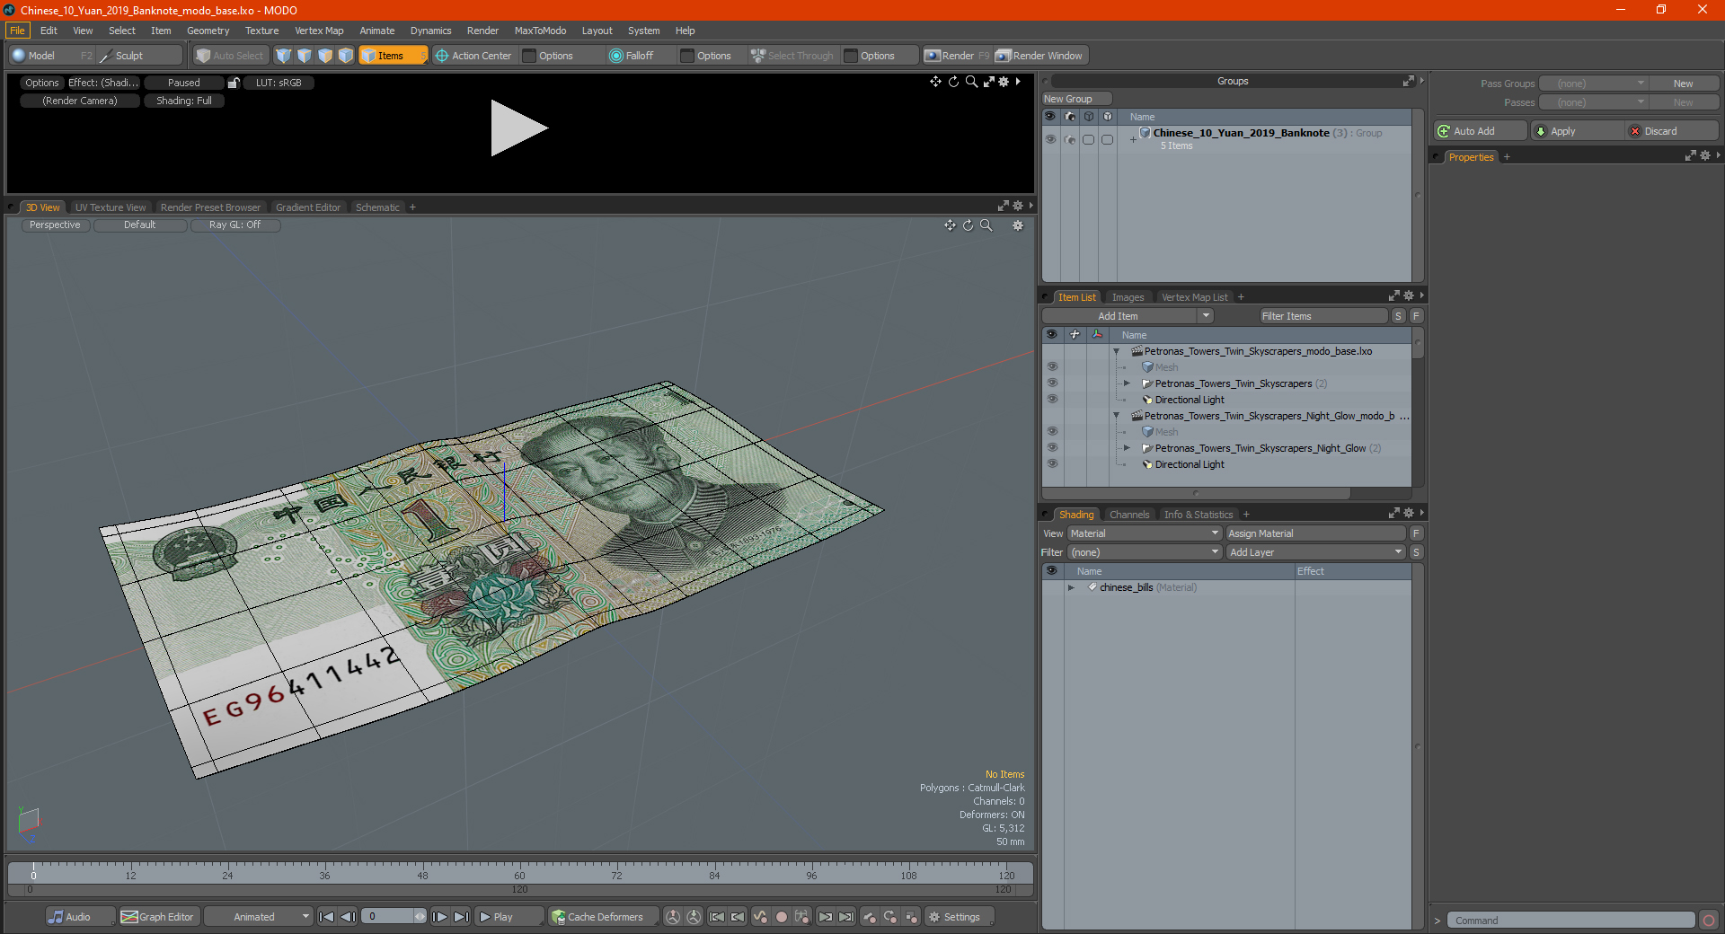
Task: Open the Geometry menu
Action: [208, 31]
